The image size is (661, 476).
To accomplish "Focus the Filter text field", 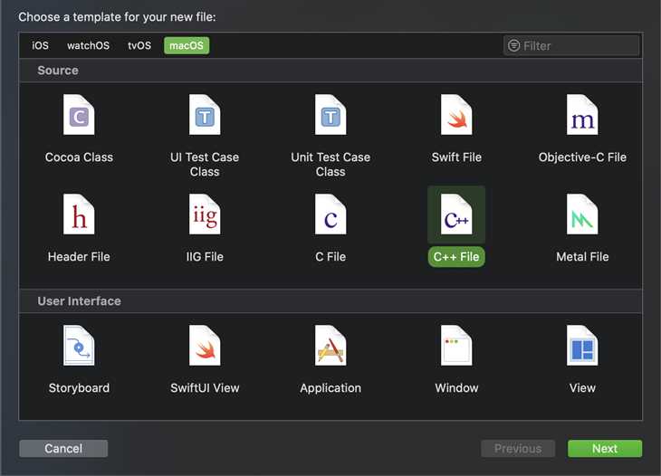I will (x=571, y=45).
